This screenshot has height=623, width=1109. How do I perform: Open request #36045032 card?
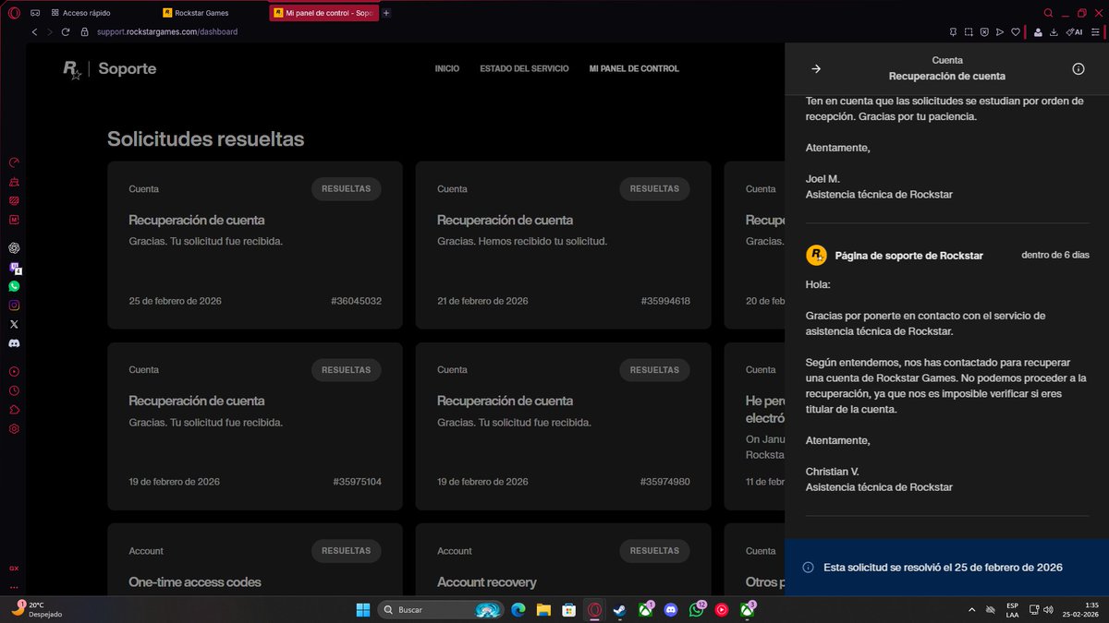pyautogui.click(x=255, y=246)
